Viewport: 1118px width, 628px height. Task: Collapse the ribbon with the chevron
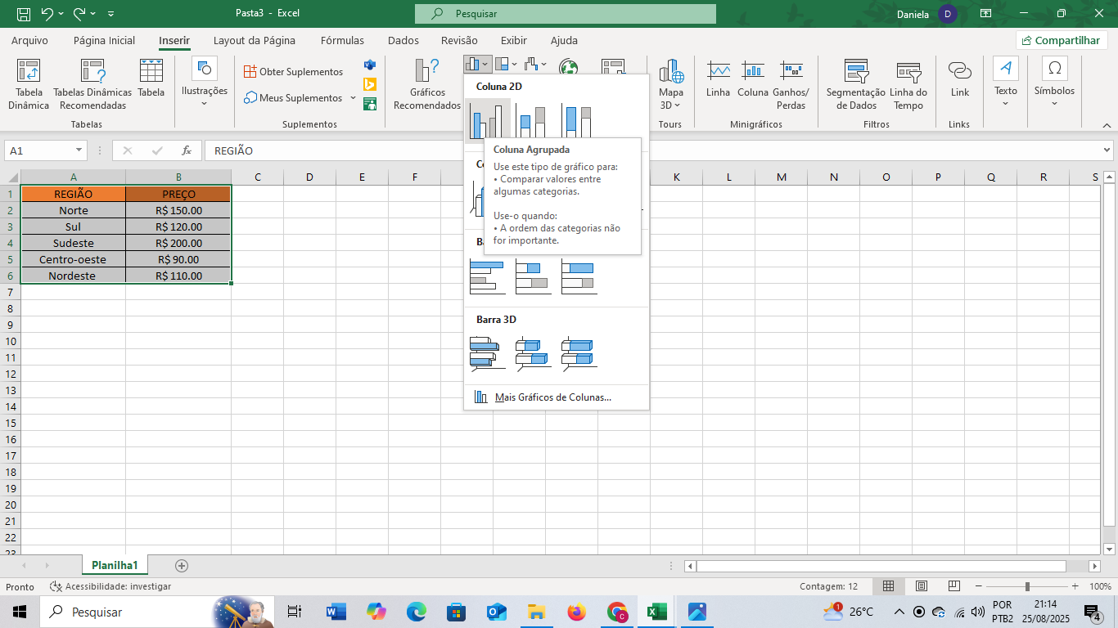pyautogui.click(x=1107, y=125)
